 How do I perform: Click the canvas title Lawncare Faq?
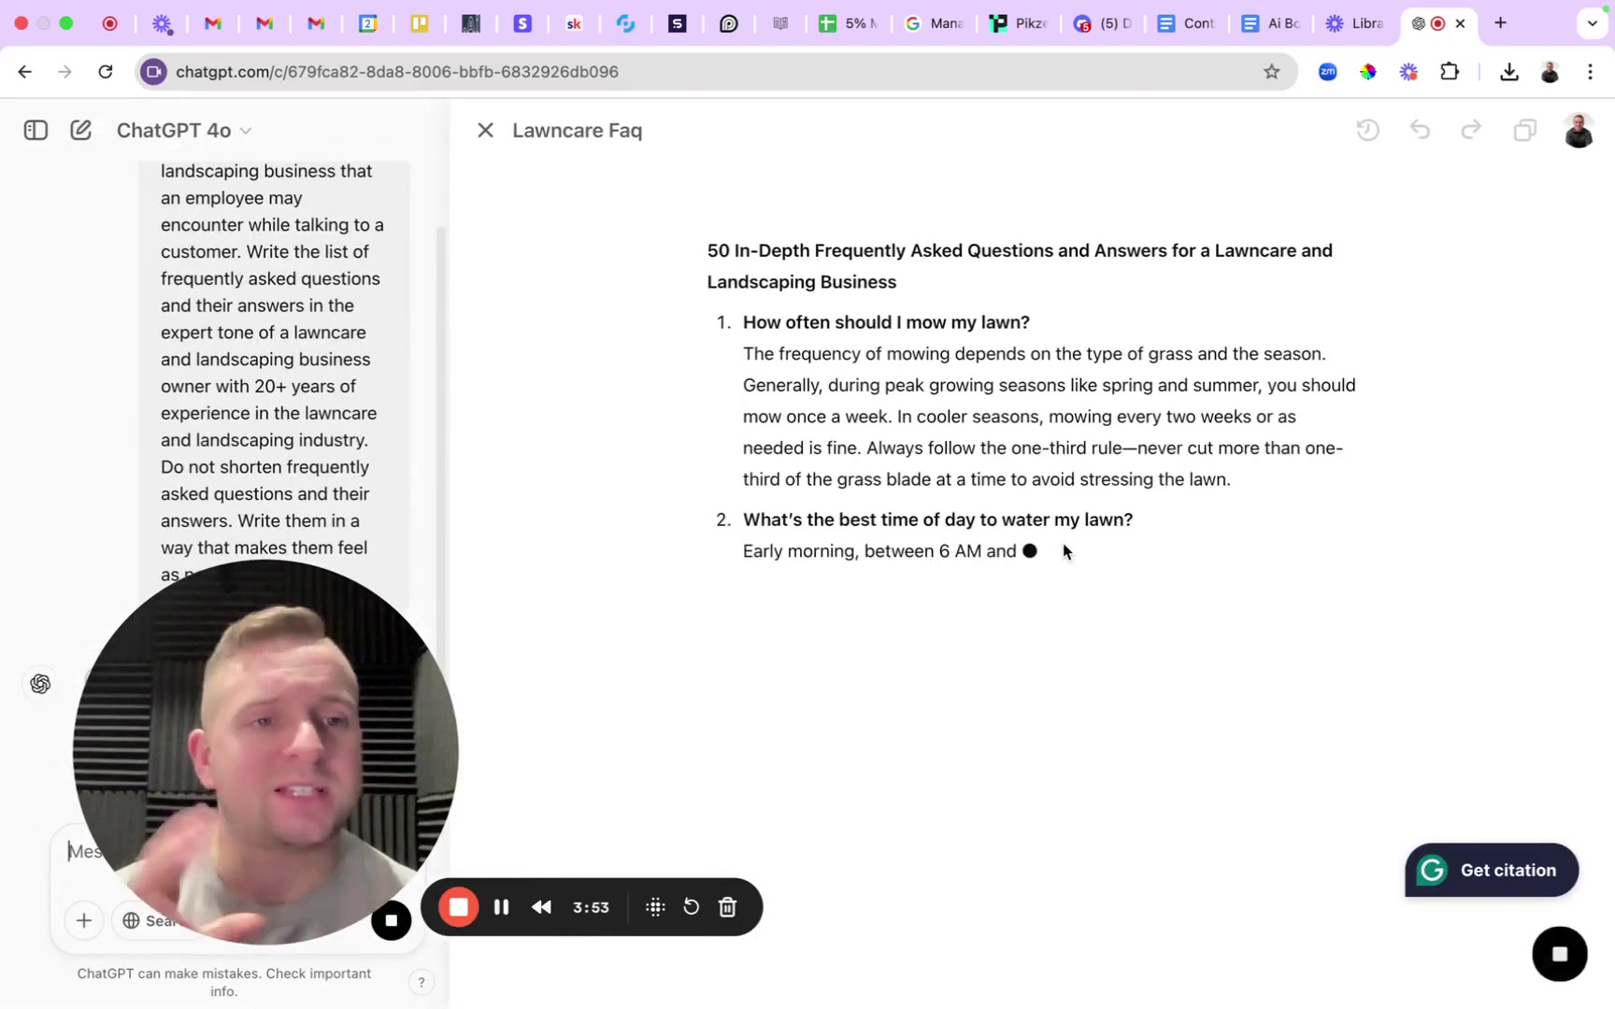(577, 130)
